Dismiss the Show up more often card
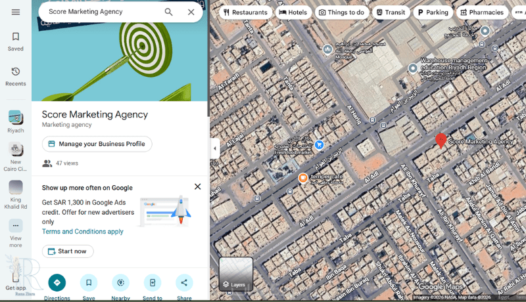Viewport: 526px width, 302px height. click(198, 186)
